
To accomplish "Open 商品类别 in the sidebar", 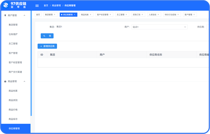I will (13, 100).
